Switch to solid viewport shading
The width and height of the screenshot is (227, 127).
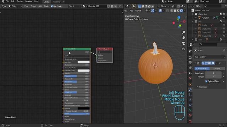pyautogui.click(x=175, y=11)
